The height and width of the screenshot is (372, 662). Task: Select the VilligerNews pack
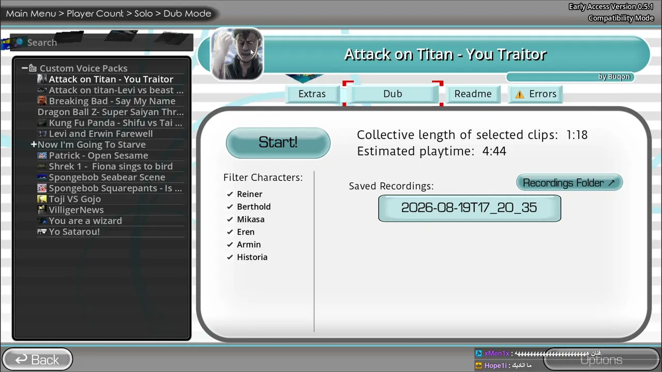coord(111,210)
